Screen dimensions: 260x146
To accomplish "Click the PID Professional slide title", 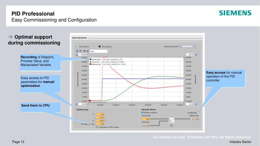I will [33, 14].
